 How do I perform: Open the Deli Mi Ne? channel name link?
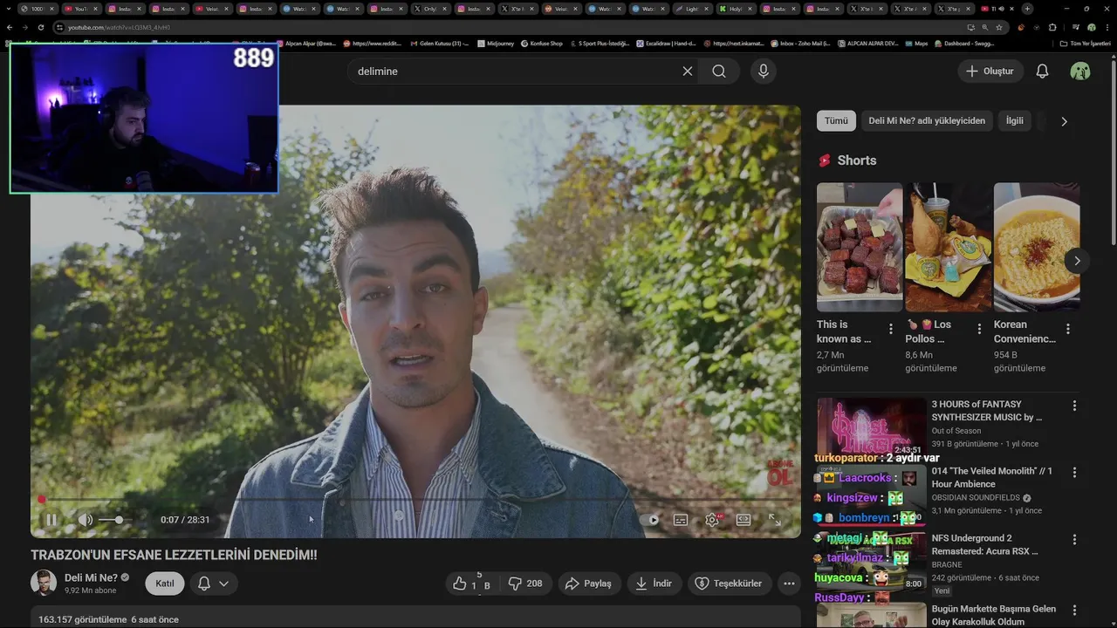pyautogui.click(x=91, y=577)
